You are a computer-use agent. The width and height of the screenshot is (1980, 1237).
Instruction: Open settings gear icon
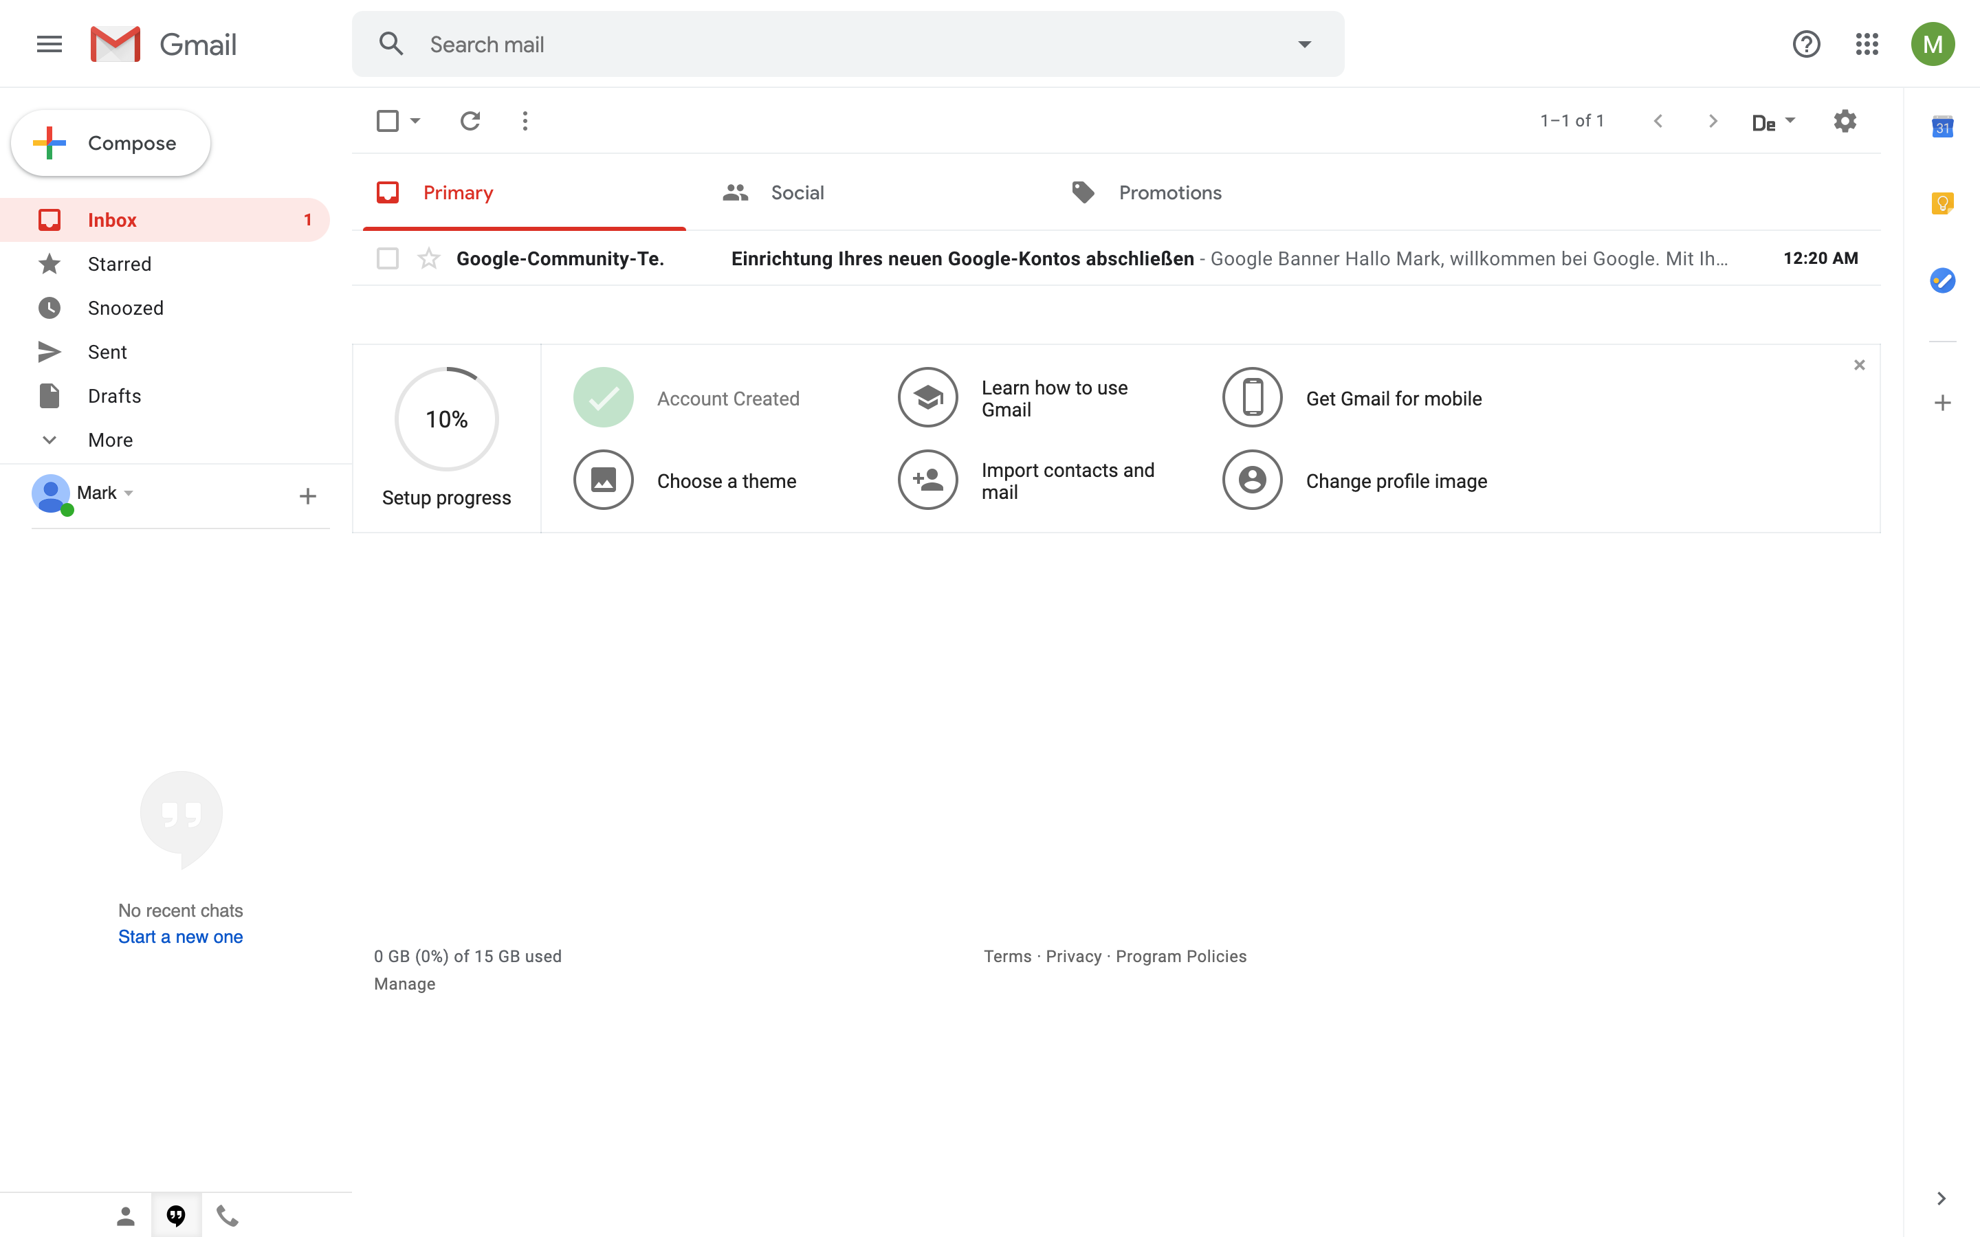(x=1844, y=121)
